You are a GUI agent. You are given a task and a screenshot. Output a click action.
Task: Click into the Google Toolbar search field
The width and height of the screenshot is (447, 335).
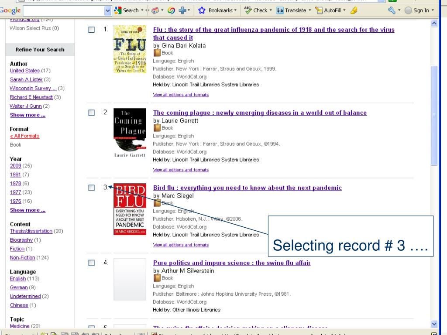tap(64, 11)
